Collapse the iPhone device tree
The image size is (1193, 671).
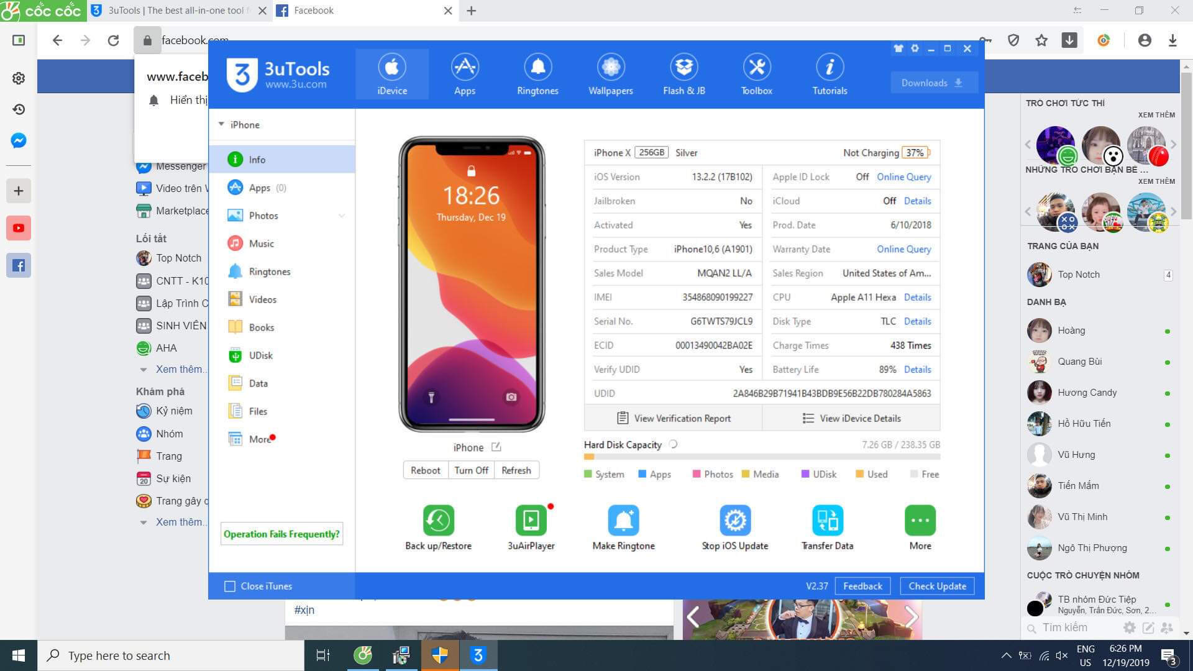[x=221, y=124]
